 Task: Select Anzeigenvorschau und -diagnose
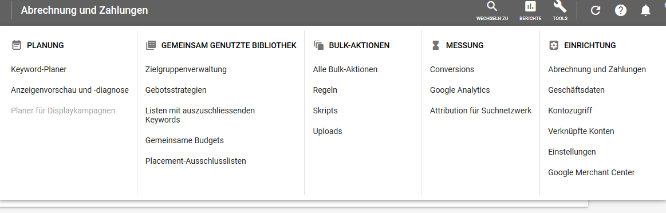coord(70,90)
